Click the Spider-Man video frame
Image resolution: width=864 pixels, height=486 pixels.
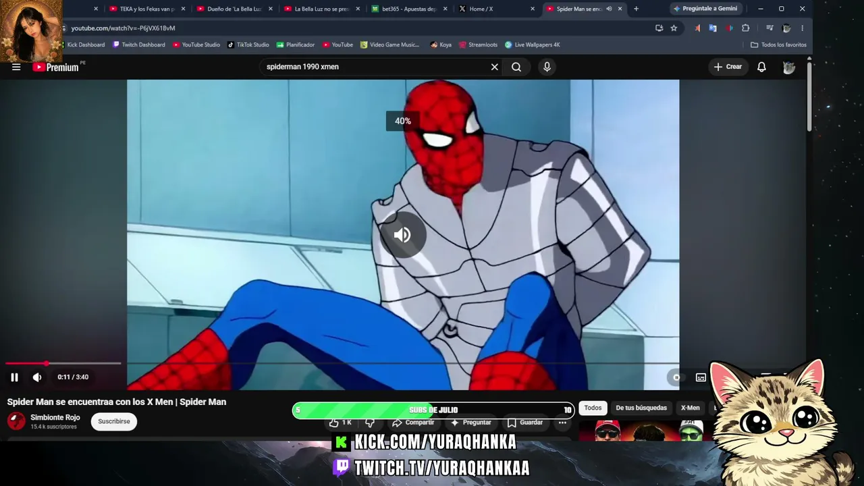pos(403,234)
